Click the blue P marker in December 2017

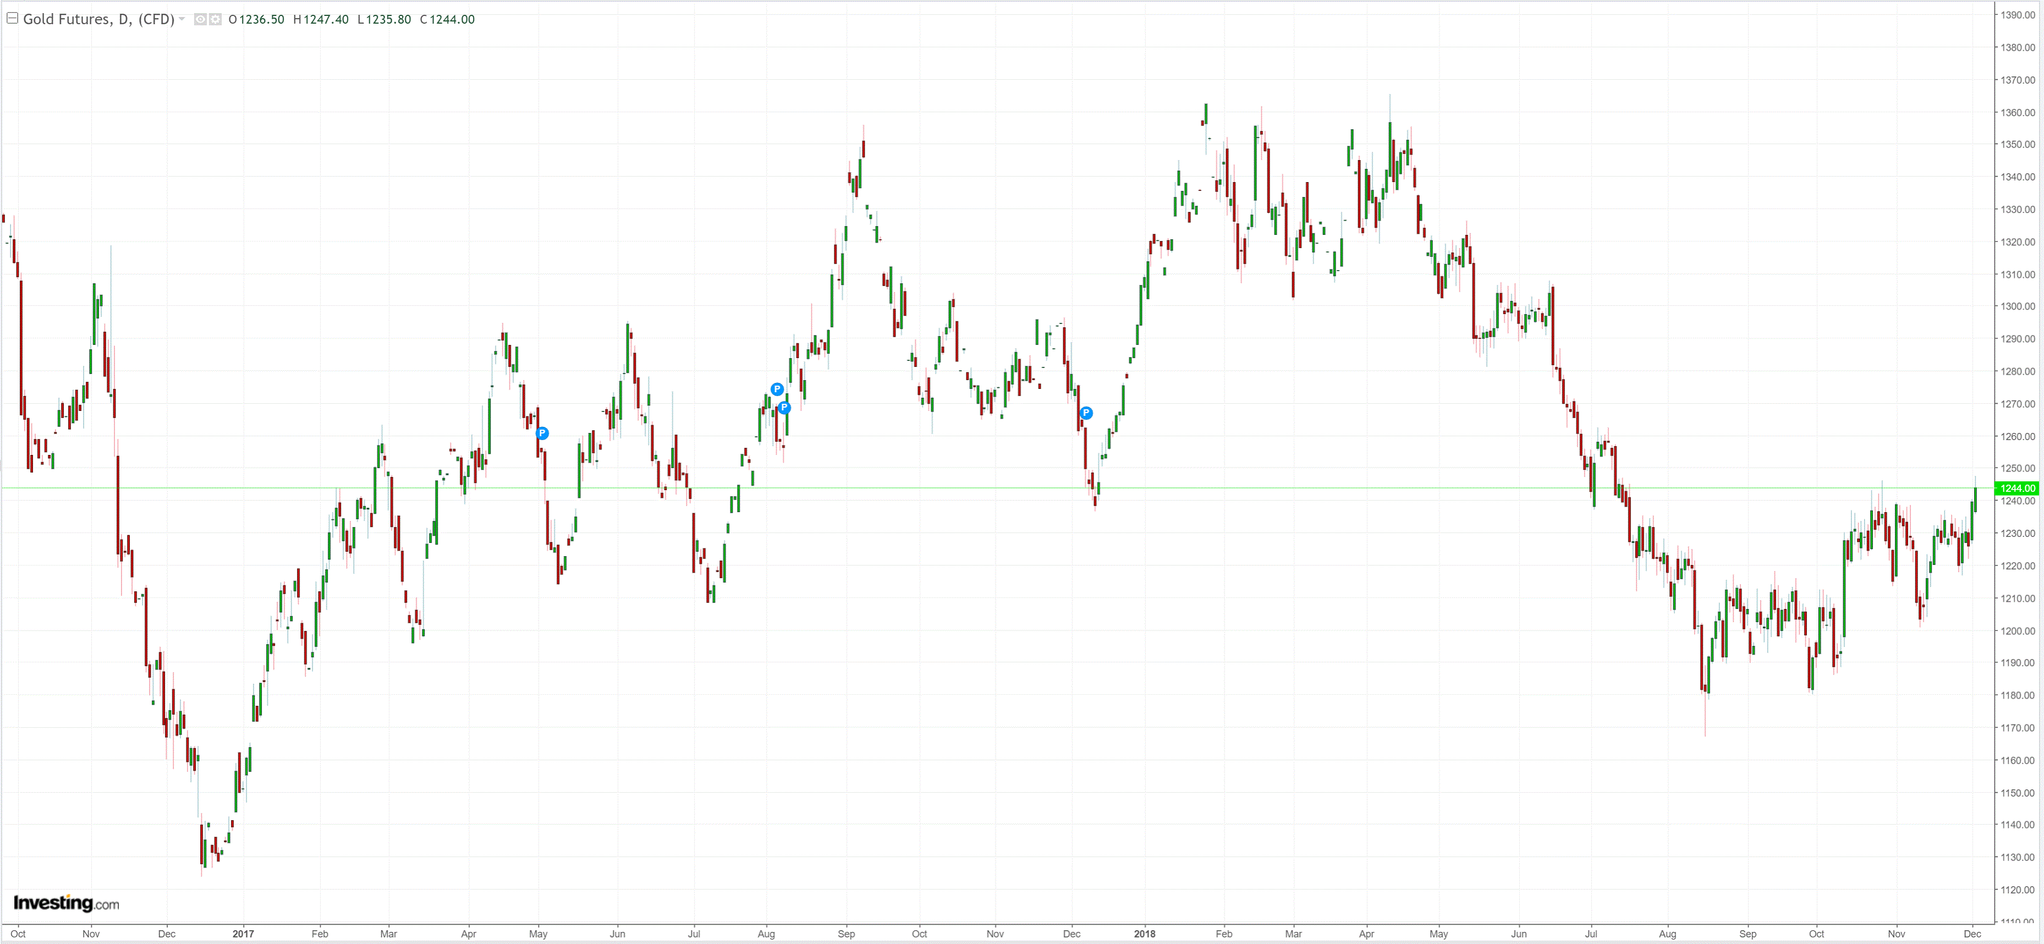[1086, 413]
